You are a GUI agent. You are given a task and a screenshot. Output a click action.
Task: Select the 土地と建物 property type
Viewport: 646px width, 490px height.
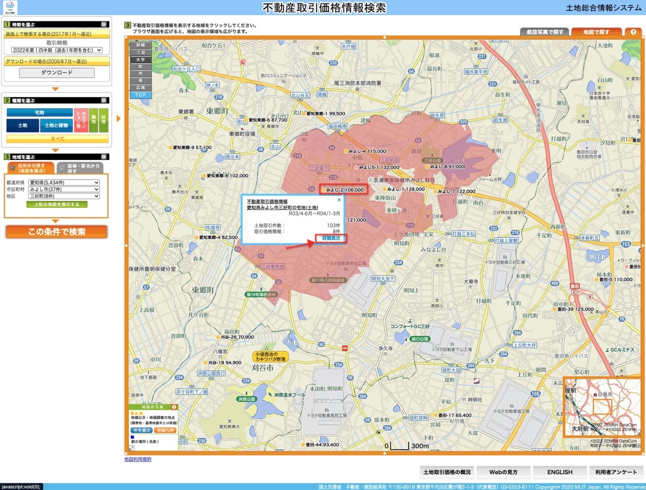pos(57,125)
